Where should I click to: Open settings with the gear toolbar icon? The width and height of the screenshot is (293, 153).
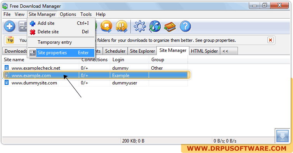(140, 26)
